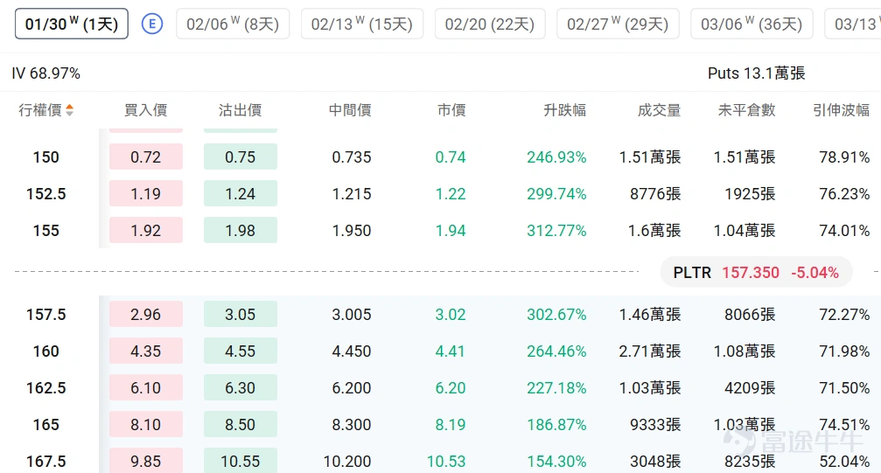Click the volume 8776張
This screenshot has height=473, width=881.
click(655, 194)
